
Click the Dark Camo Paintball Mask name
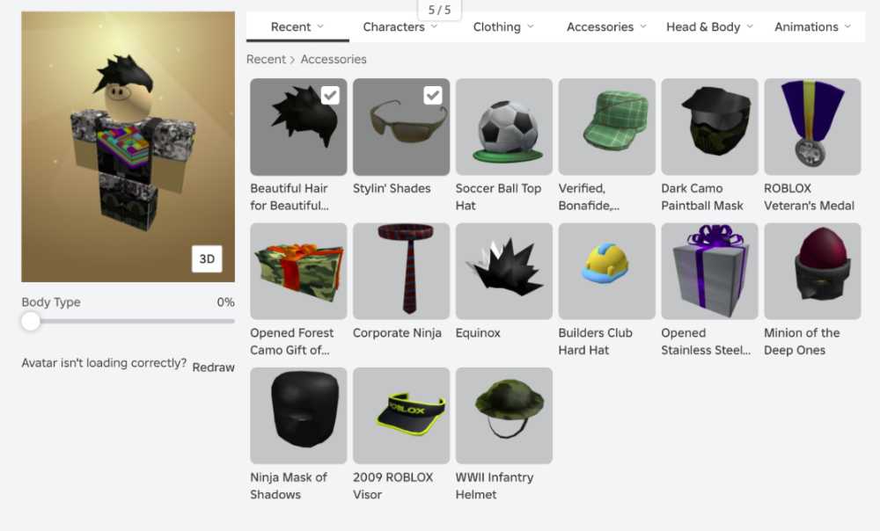pyautogui.click(x=702, y=197)
